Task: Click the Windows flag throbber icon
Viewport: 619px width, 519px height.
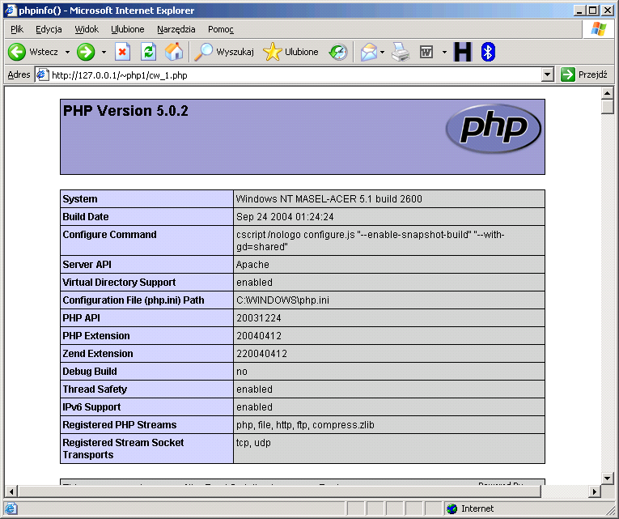Action: point(599,29)
